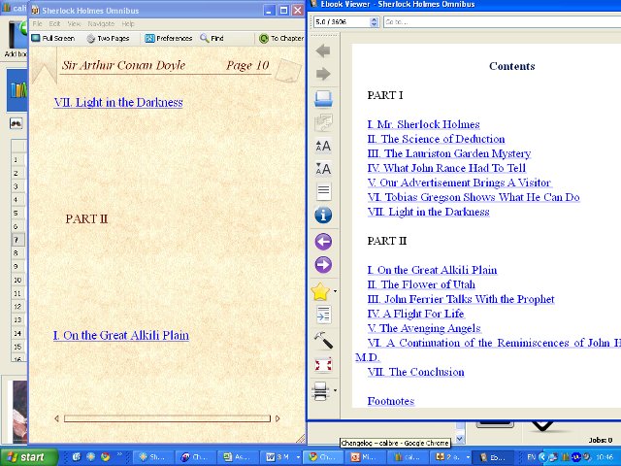Go to next page purple arrow
Image resolution: width=621 pixels, height=466 pixels.
(323, 265)
